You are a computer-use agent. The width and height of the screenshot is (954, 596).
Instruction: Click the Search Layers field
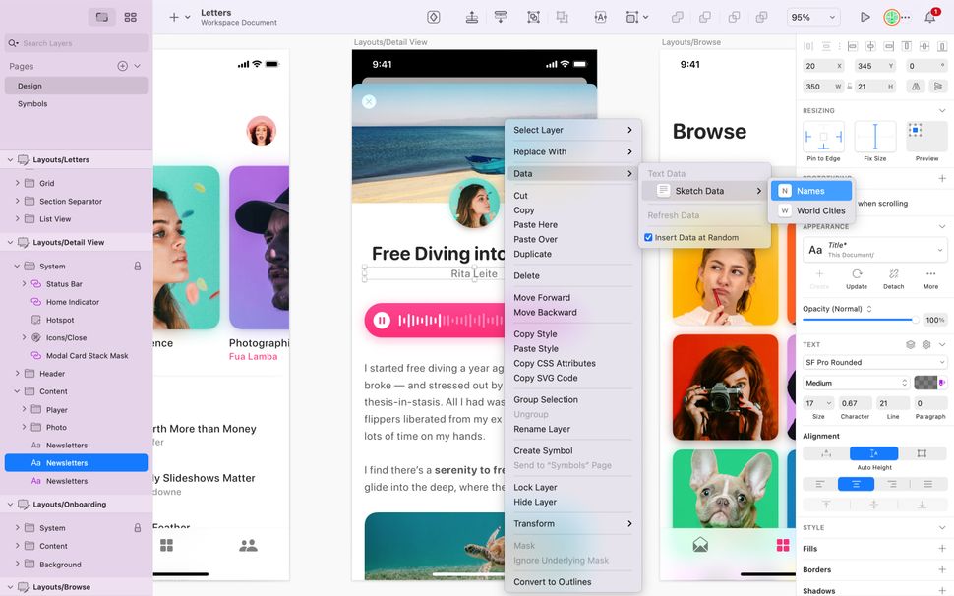point(74,43)
